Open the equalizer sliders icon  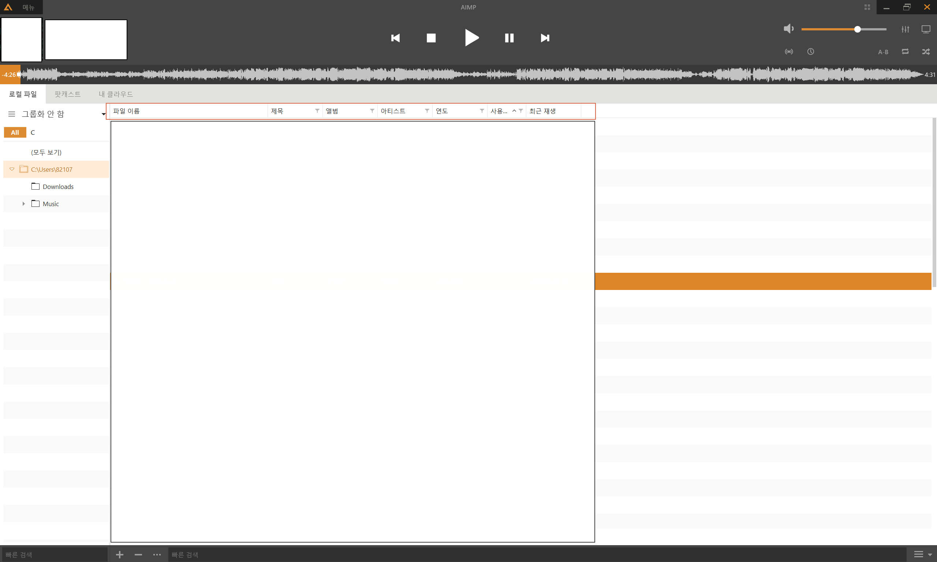pyautogui.click(x=905, y=29)
